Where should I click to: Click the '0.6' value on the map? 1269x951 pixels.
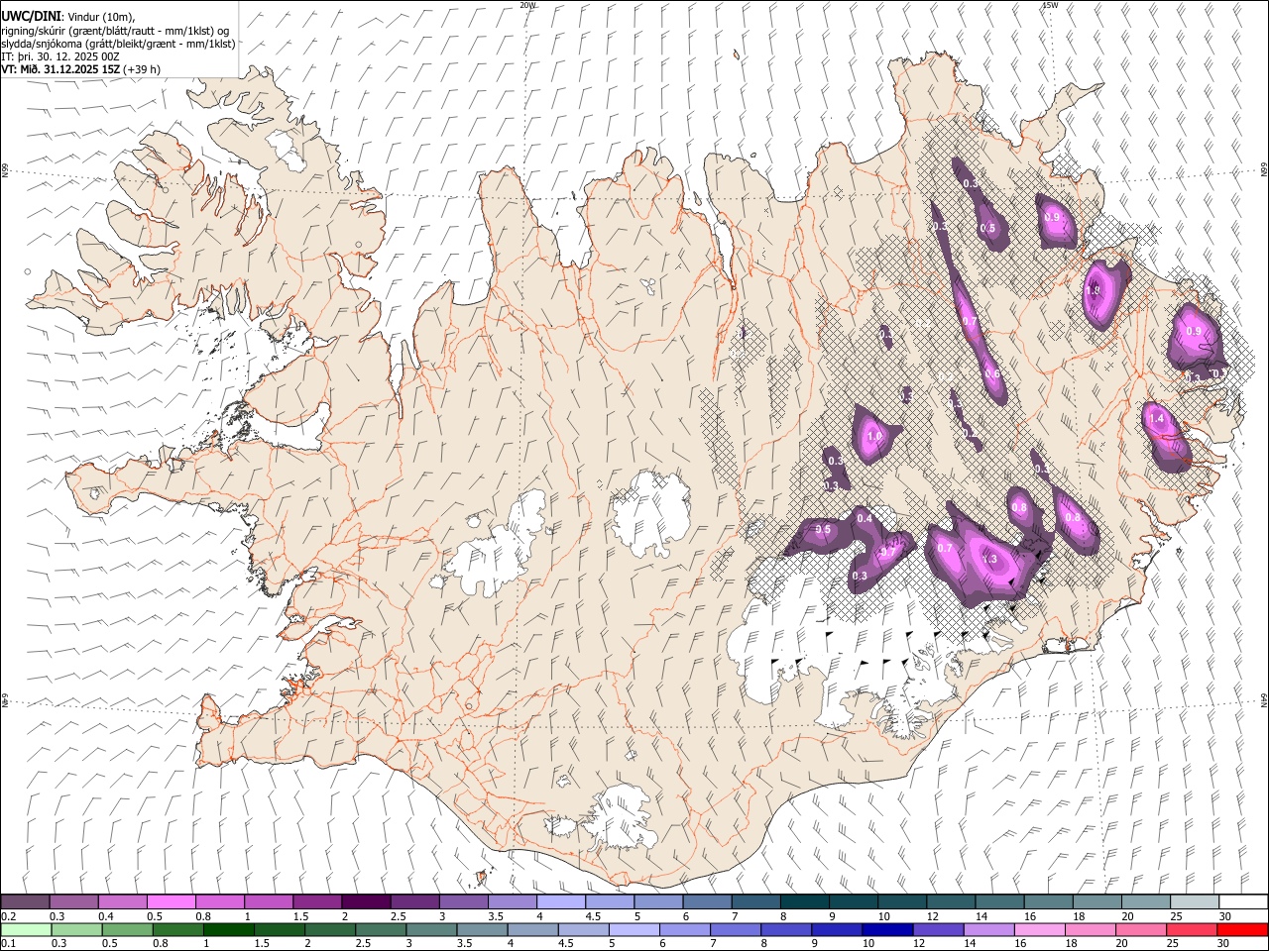pos(992,373)
